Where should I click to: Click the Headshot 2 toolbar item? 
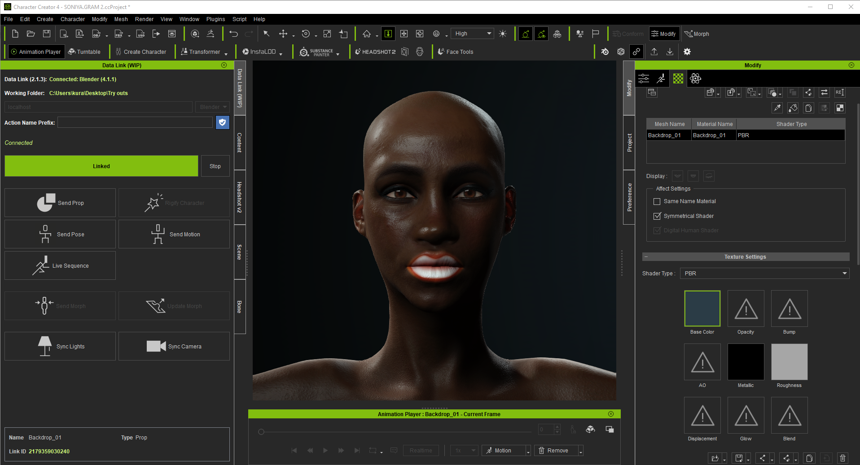(x=375, y=52)
